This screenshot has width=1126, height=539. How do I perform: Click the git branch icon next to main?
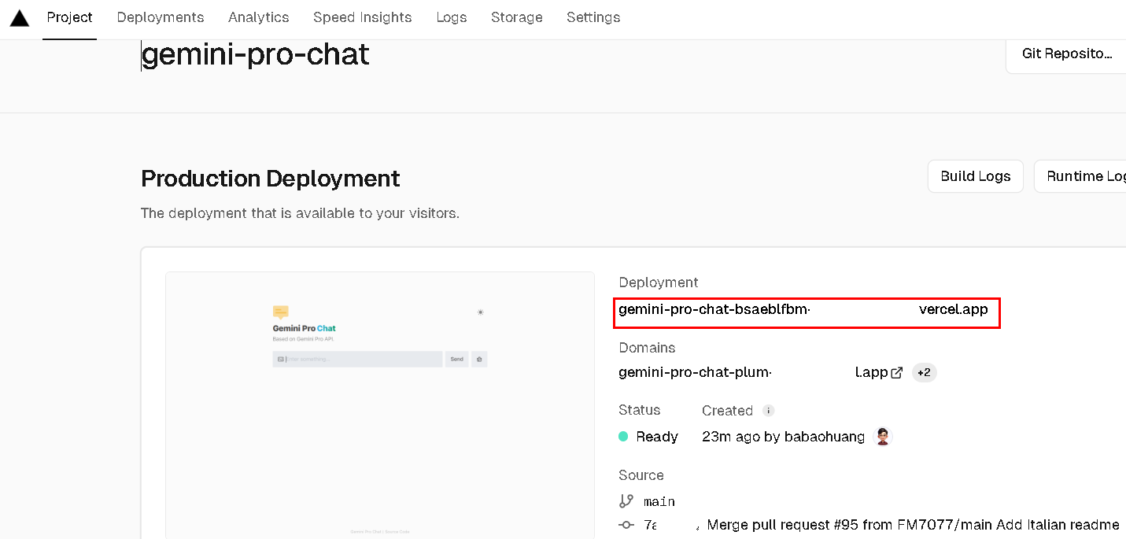(626, 501)
